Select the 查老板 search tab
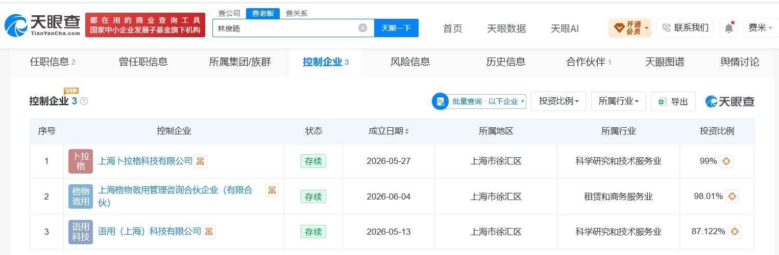The image size is (779, 255). 263,13
